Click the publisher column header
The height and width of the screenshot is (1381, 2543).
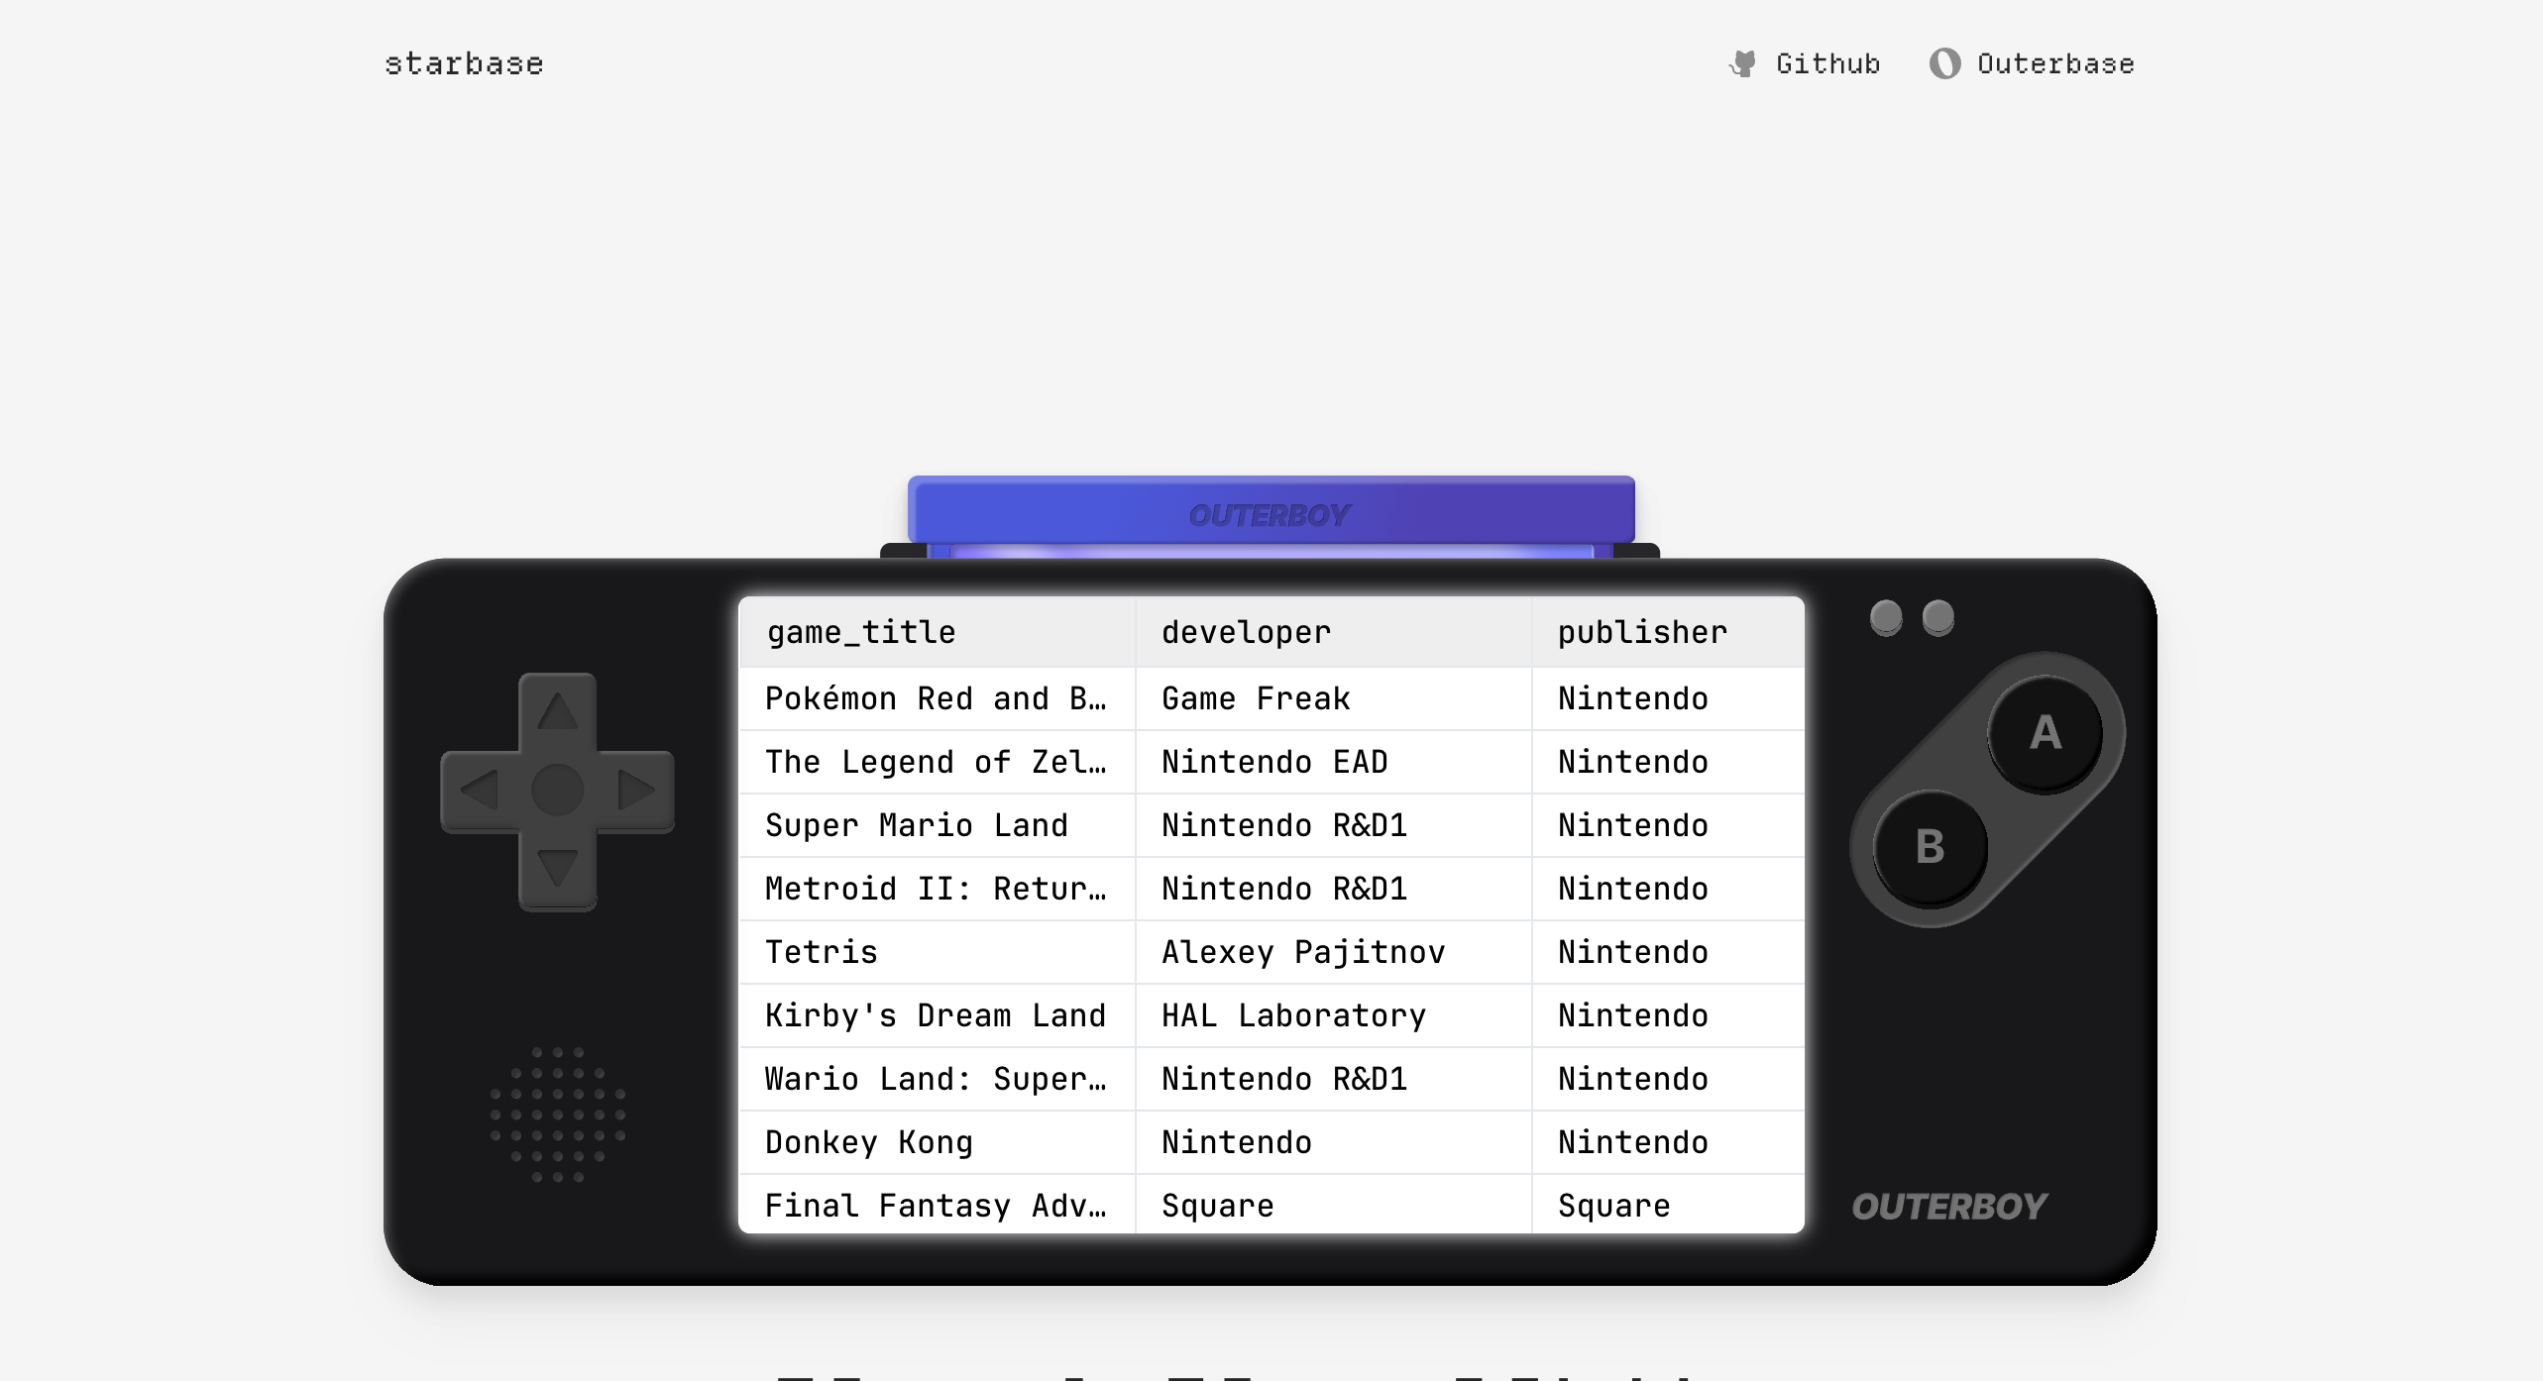click(x=1668, y=632)
